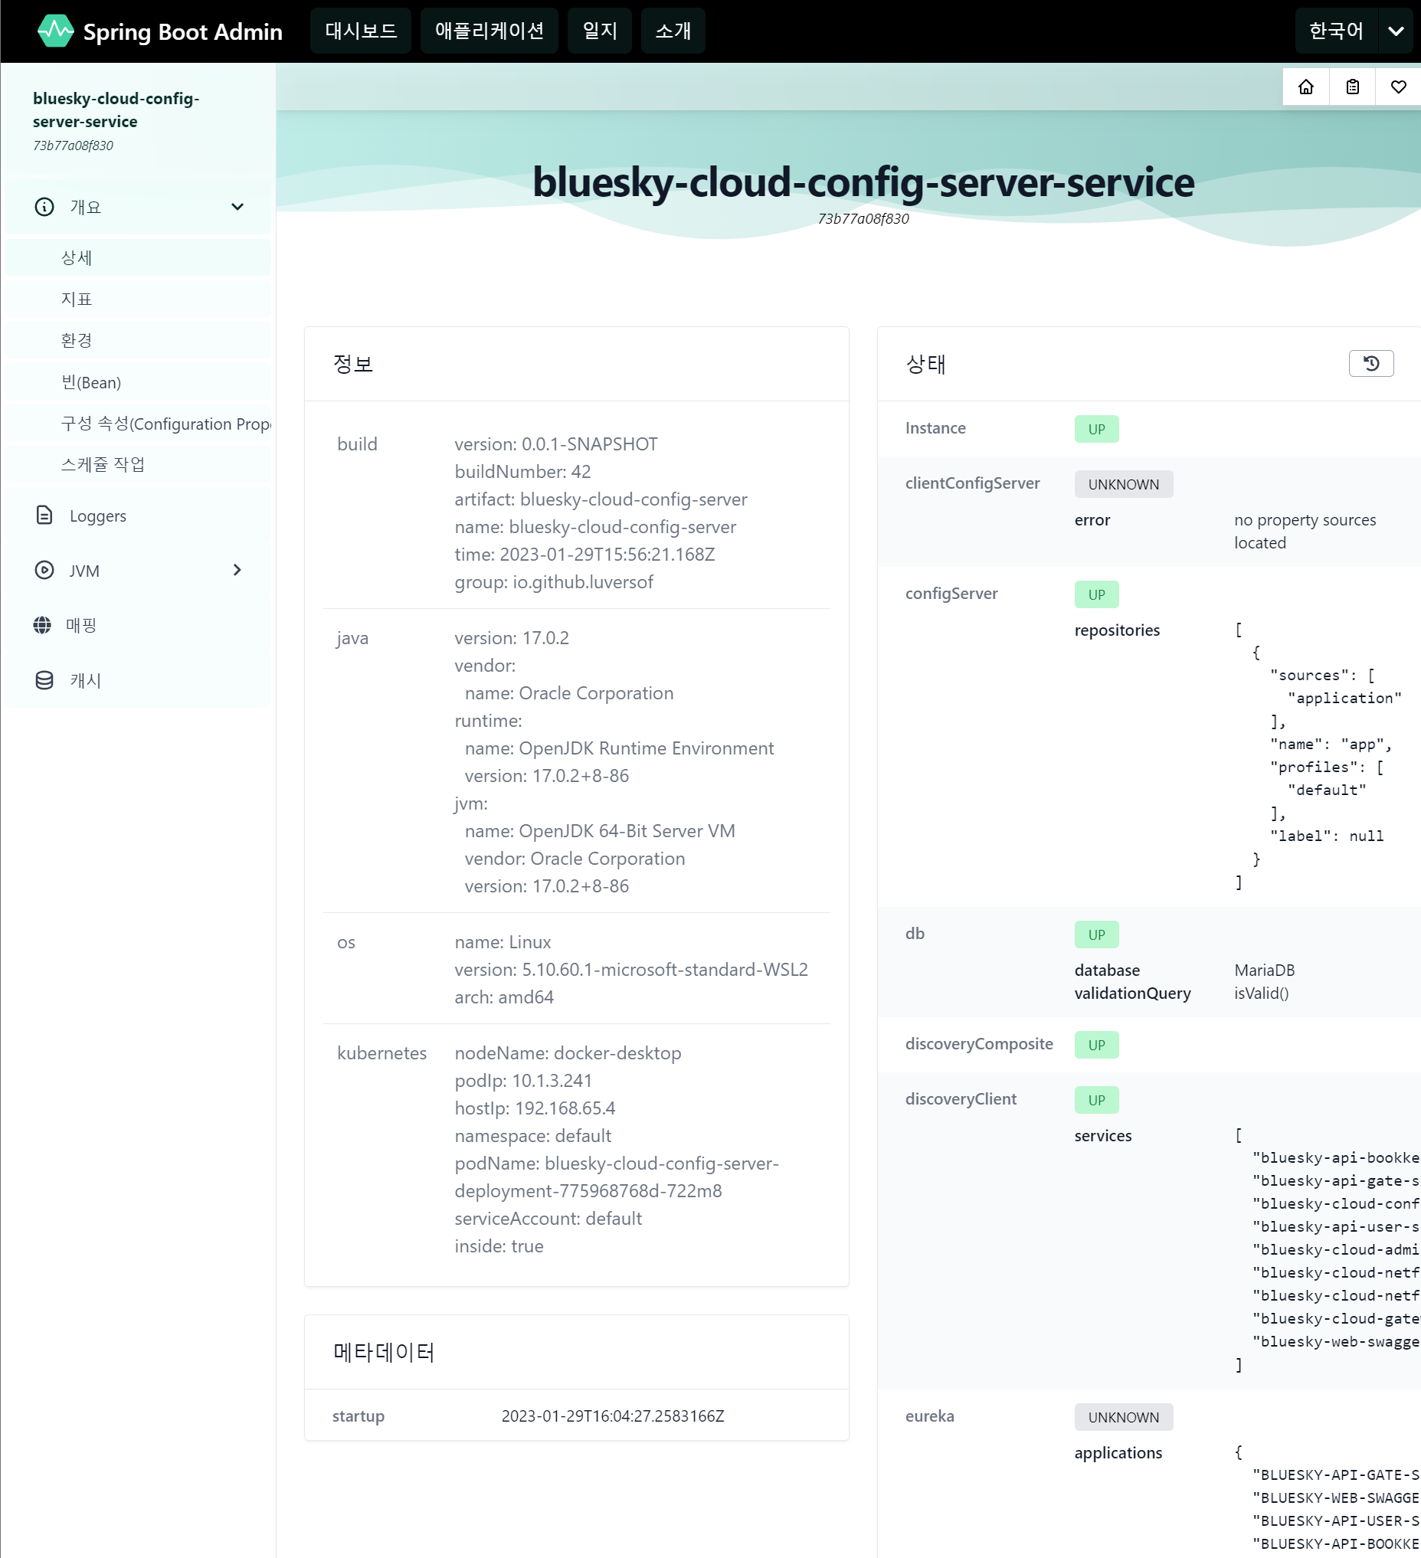Click the applications label under eureka
Image resolution: width=1421 pixels, height=1558 pixels.
[x=1118, y=1453]
